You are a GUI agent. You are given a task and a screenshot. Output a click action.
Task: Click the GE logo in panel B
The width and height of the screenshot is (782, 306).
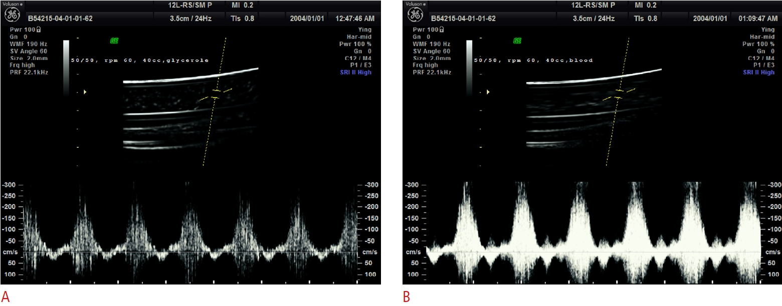pos(416,15)
